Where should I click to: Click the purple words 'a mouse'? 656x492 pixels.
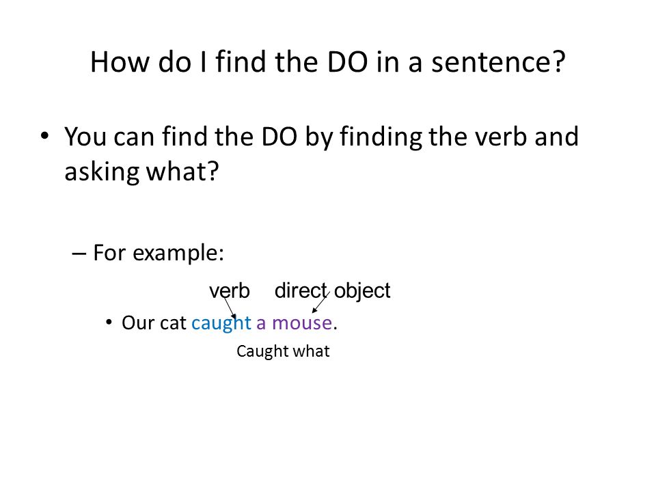click(294, 323)
